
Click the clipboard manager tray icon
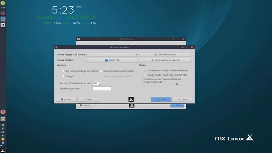[3, 128]
